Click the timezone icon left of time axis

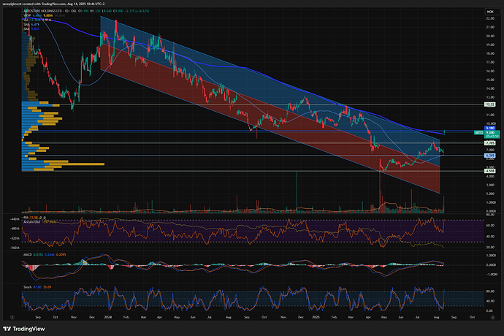12,317
